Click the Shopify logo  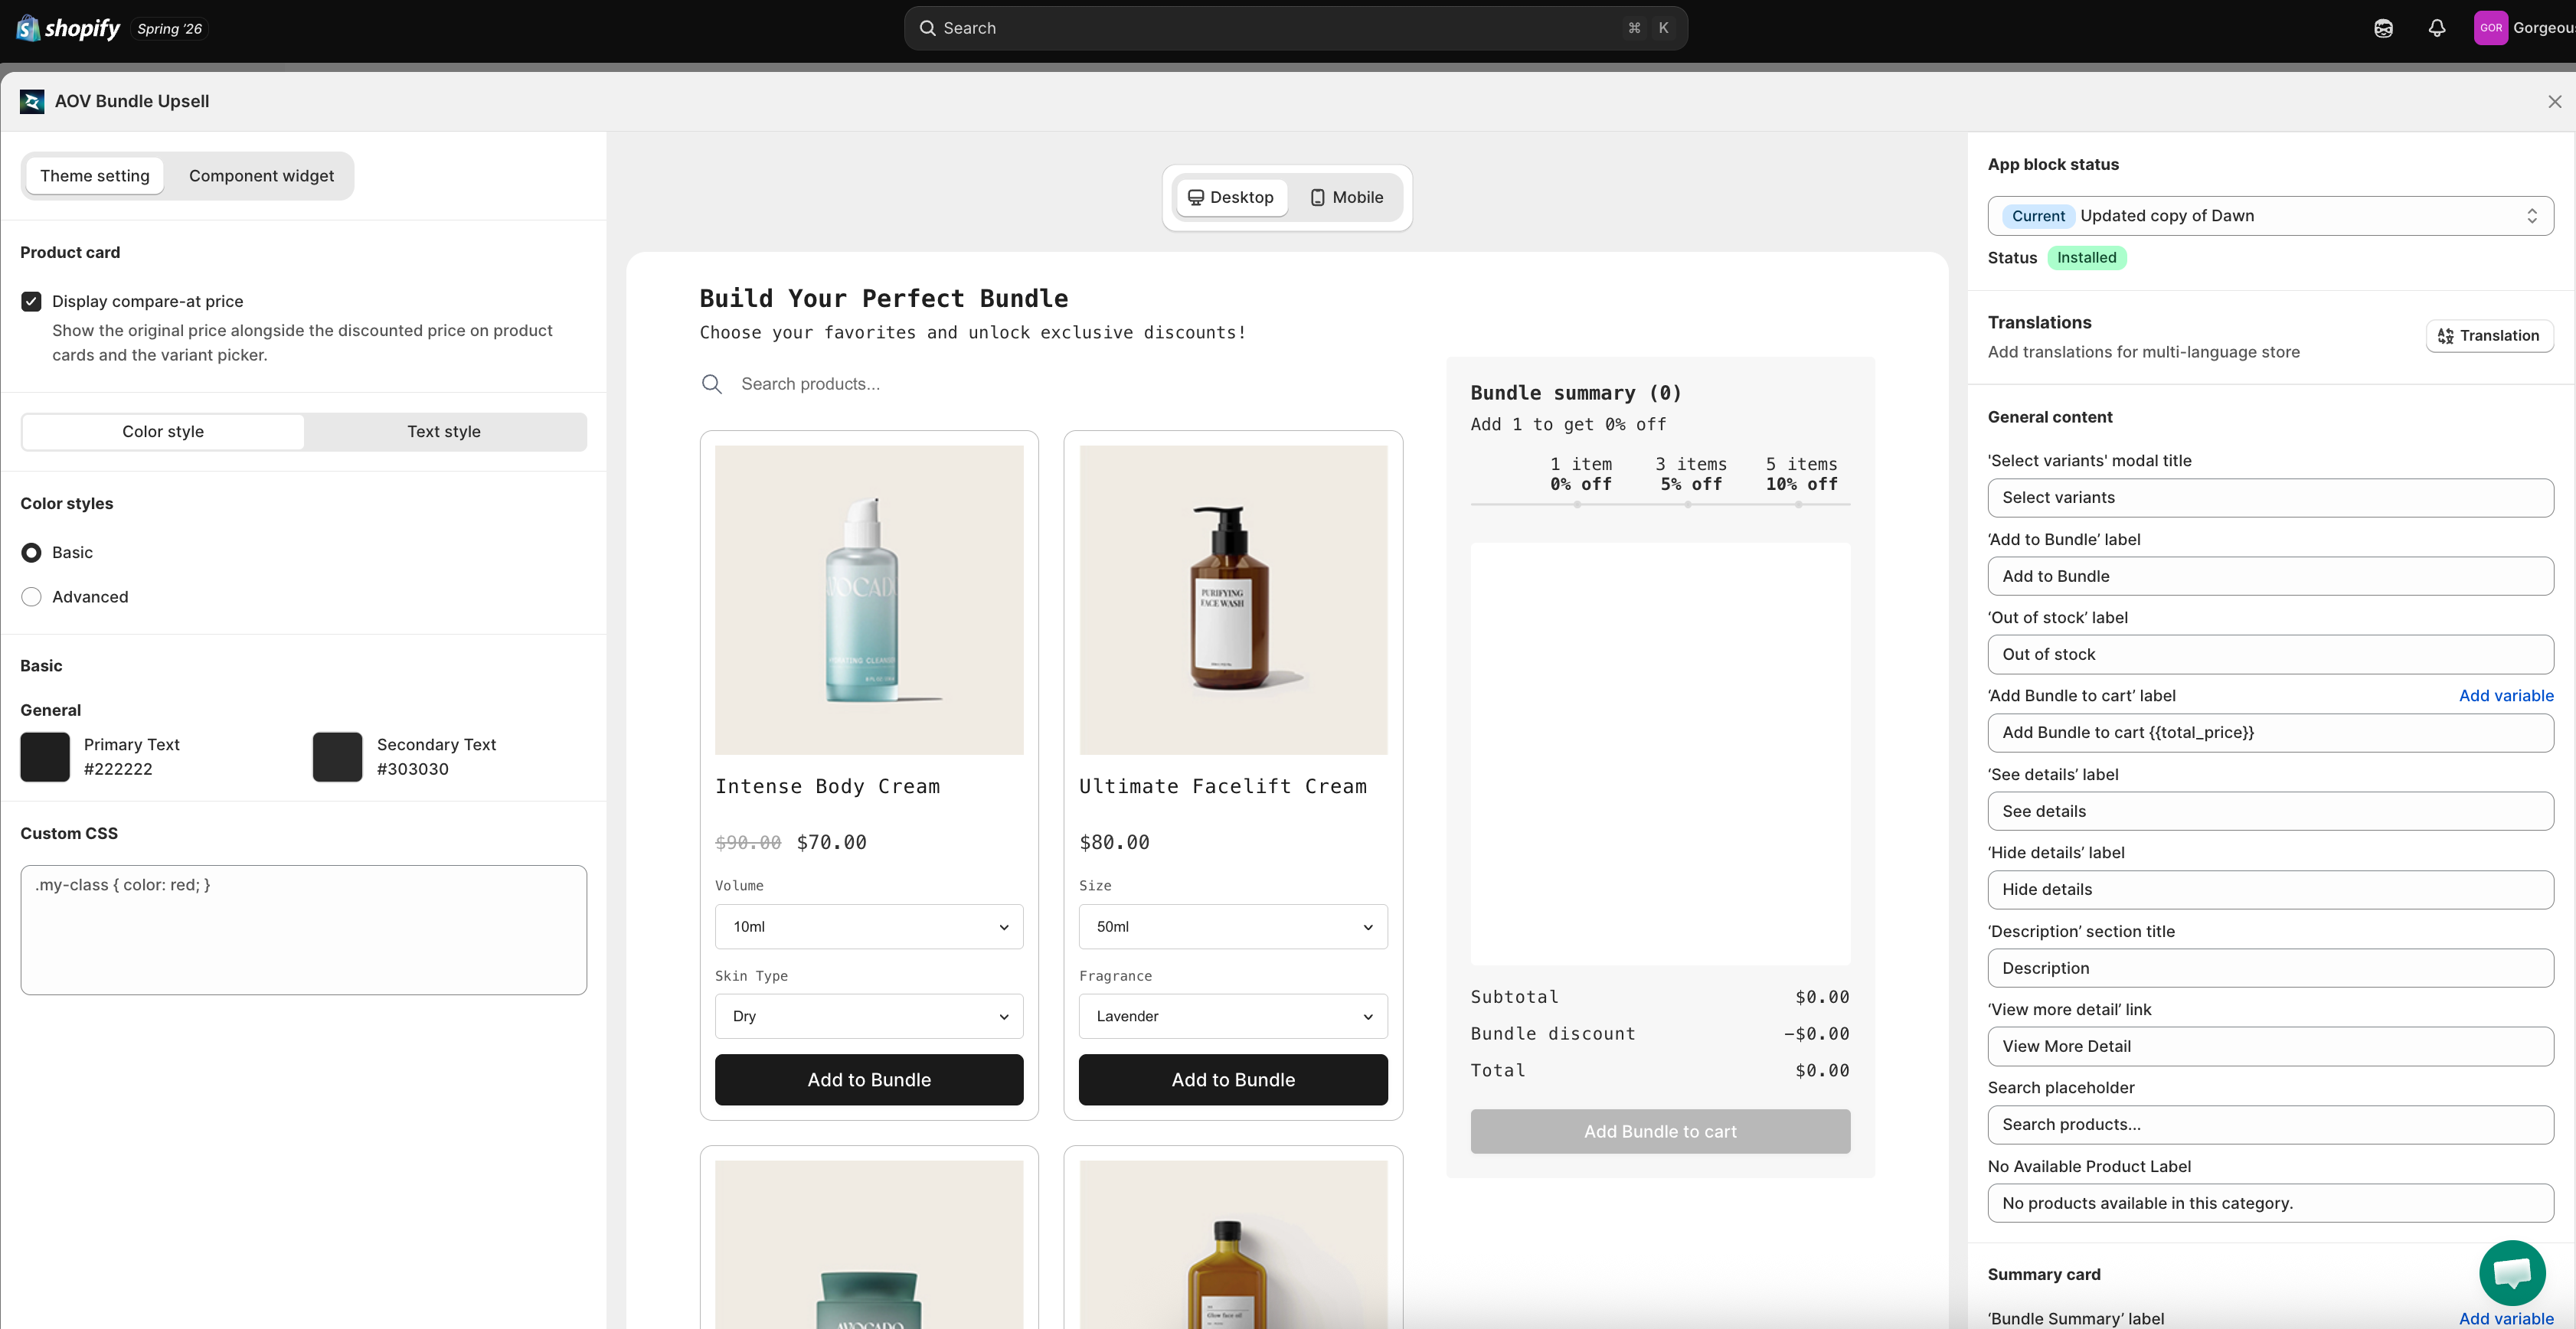click(68, 28)
